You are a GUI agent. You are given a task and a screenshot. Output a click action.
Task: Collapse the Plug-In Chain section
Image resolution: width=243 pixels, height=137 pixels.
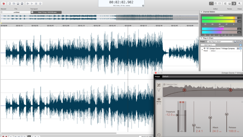[x=201, y=38]
